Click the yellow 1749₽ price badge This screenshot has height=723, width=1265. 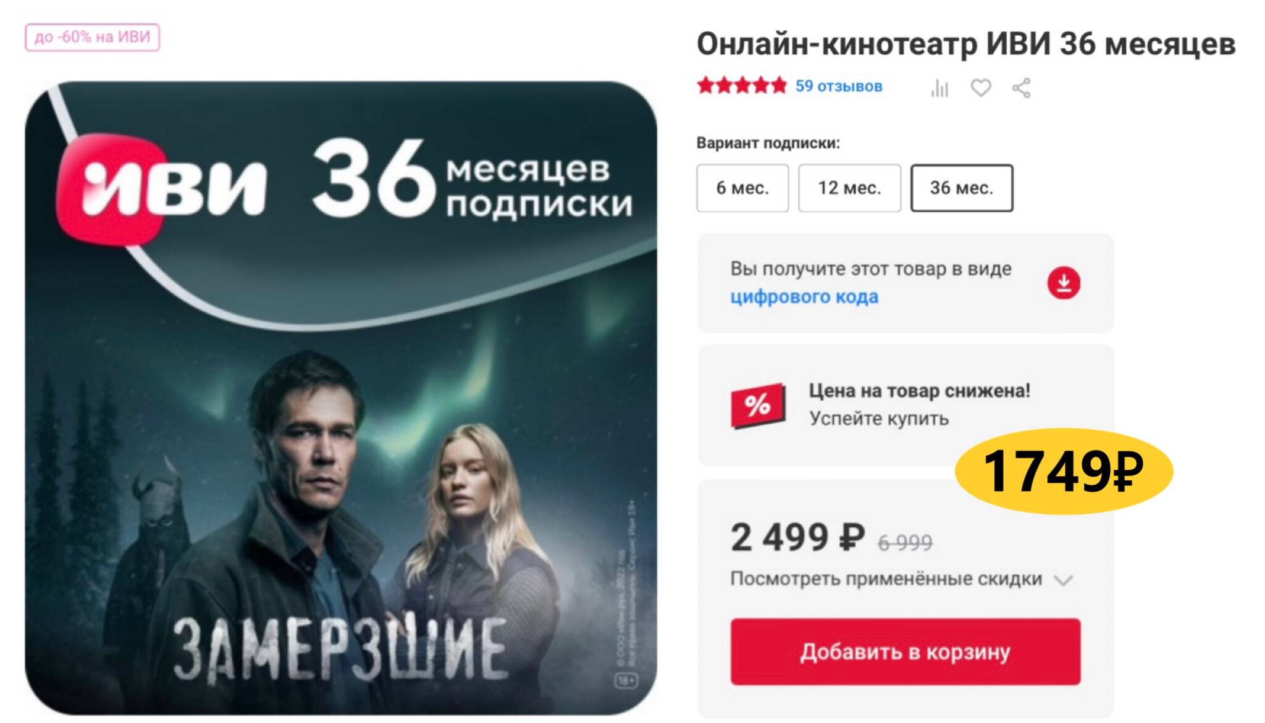[1064, 471]
